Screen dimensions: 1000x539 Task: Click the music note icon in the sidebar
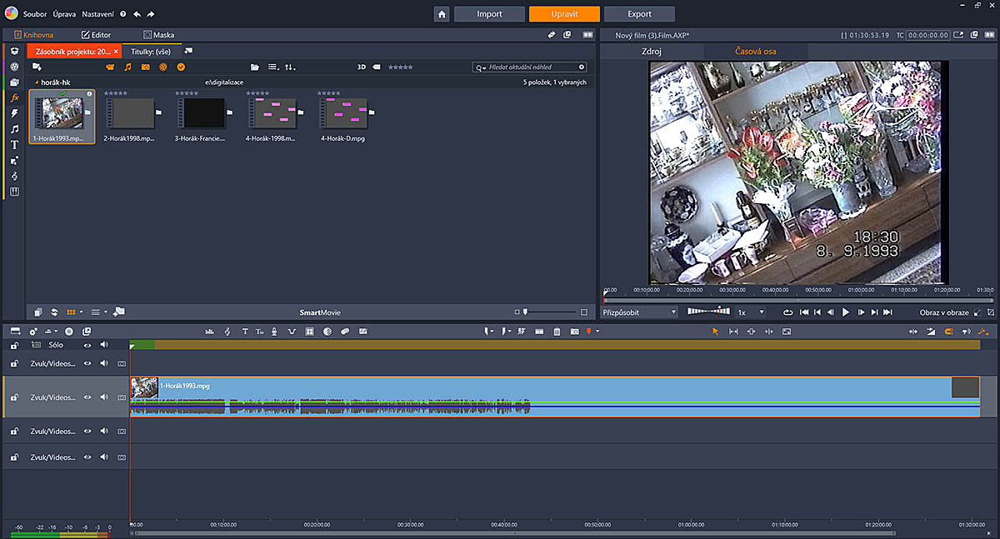15,129
